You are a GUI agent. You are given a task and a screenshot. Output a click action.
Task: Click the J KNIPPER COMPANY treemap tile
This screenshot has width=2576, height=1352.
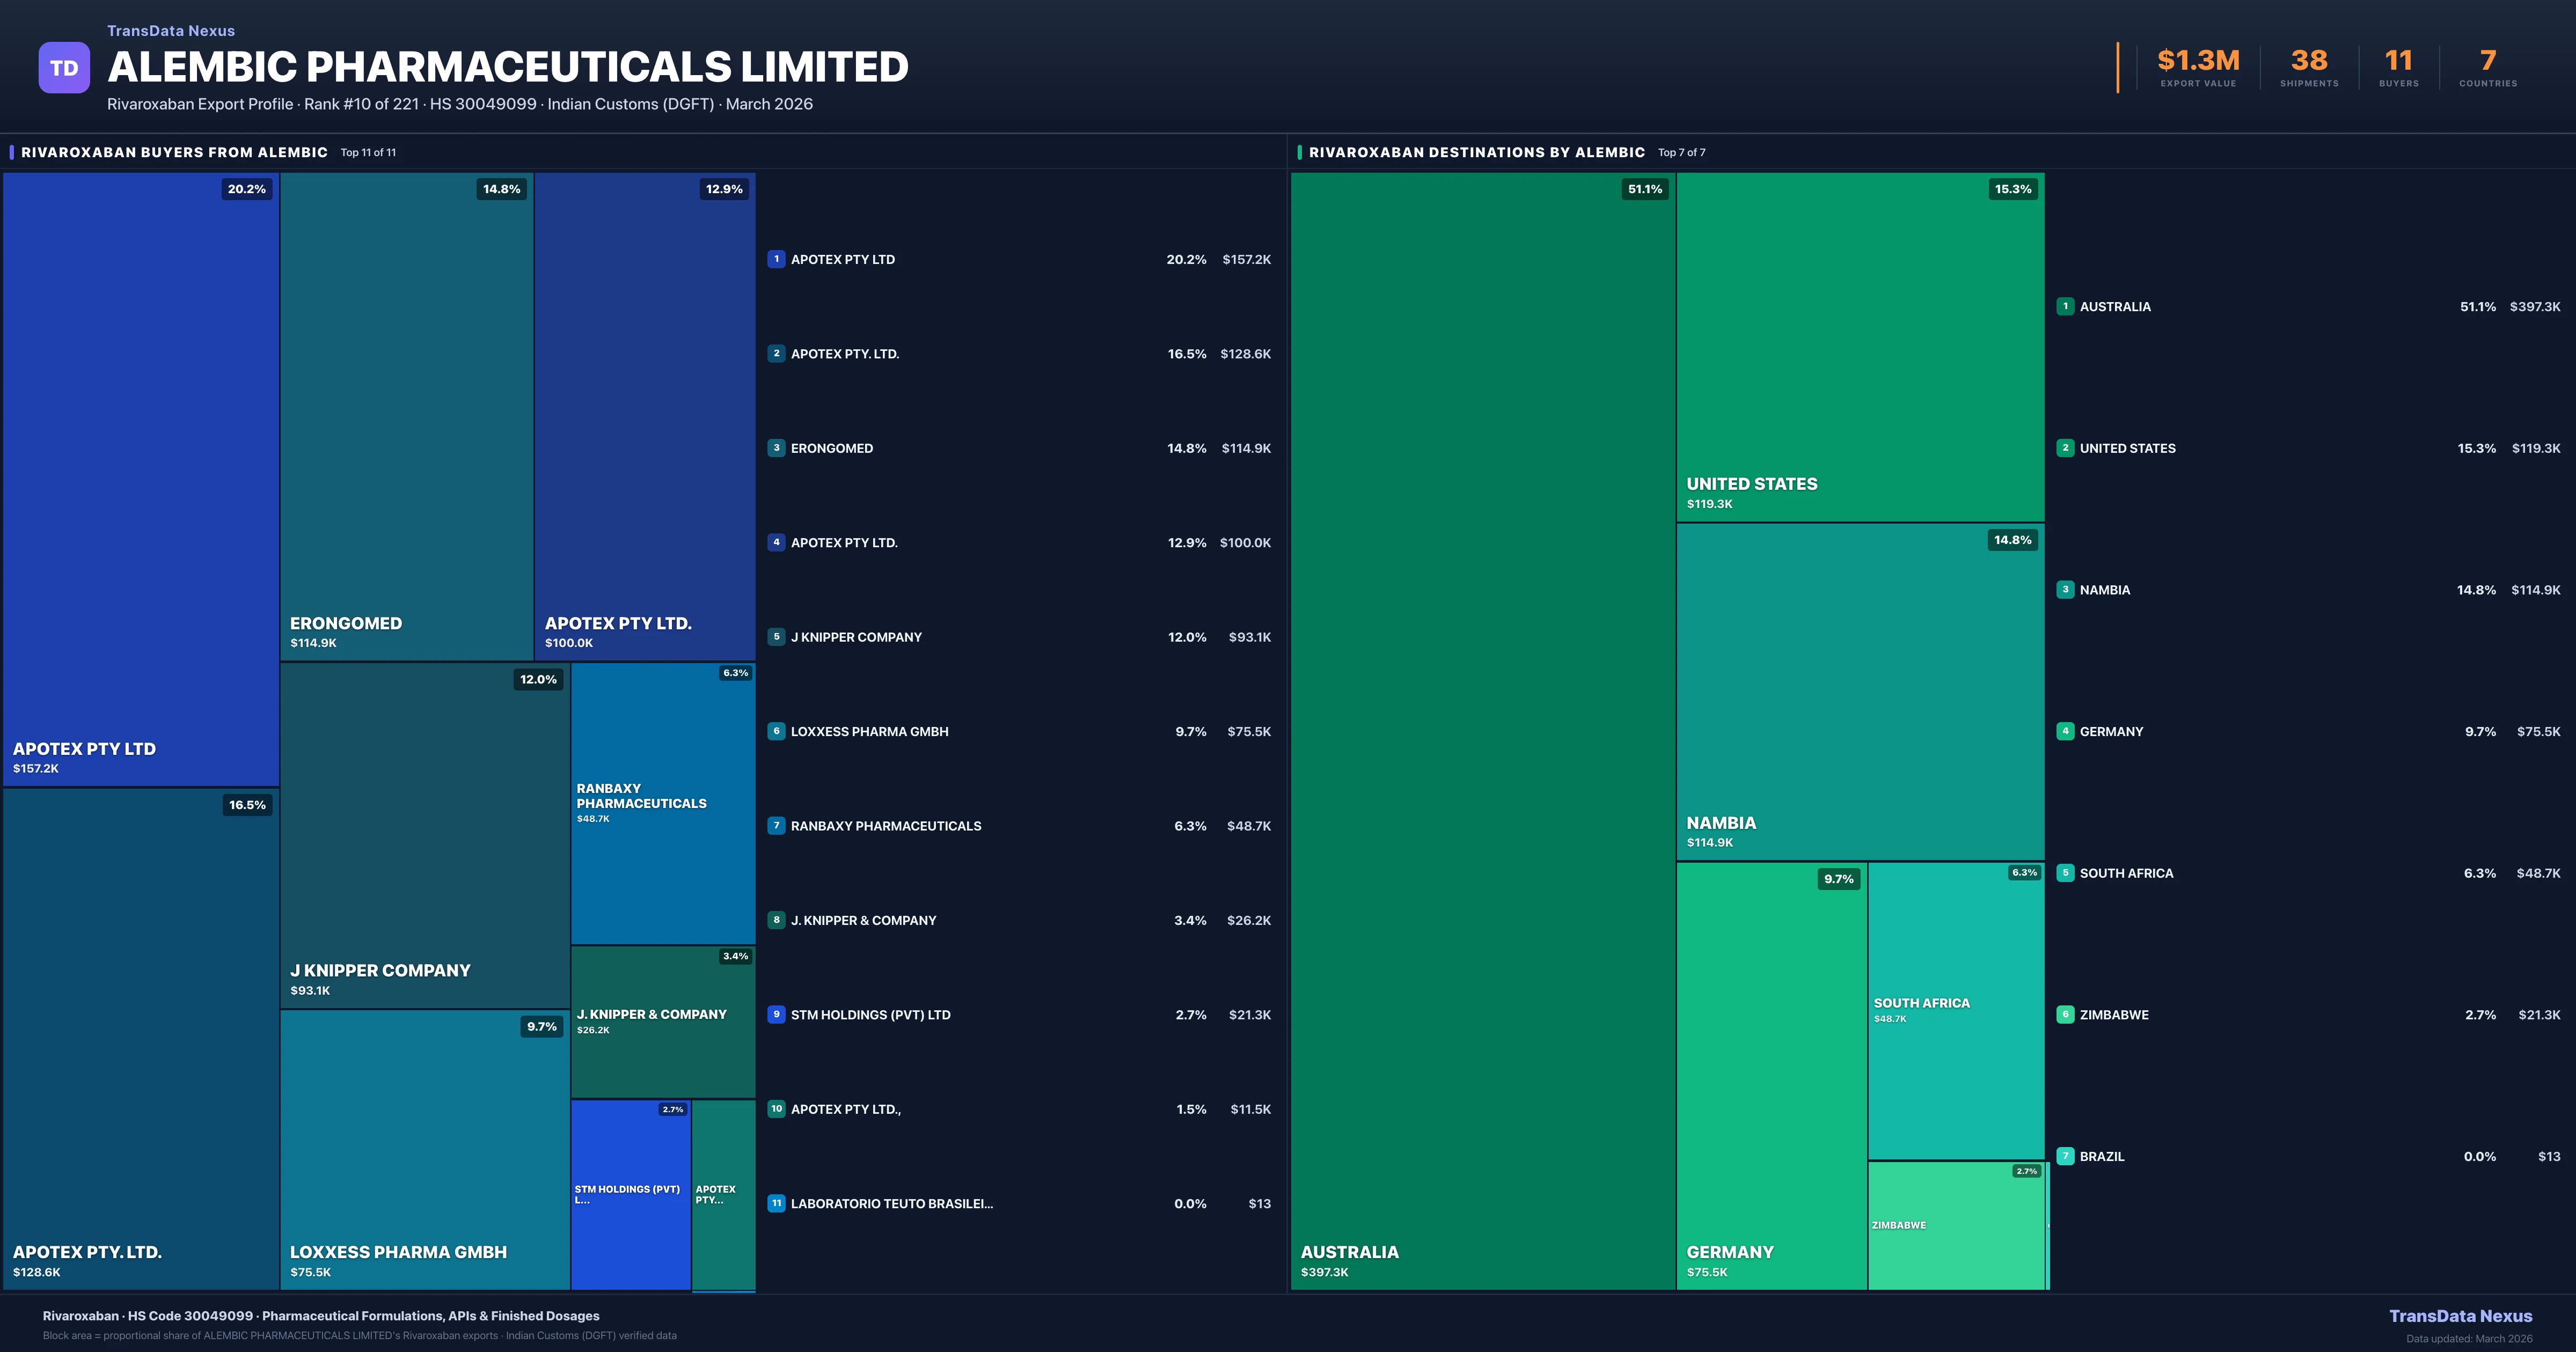click(424, 835)
